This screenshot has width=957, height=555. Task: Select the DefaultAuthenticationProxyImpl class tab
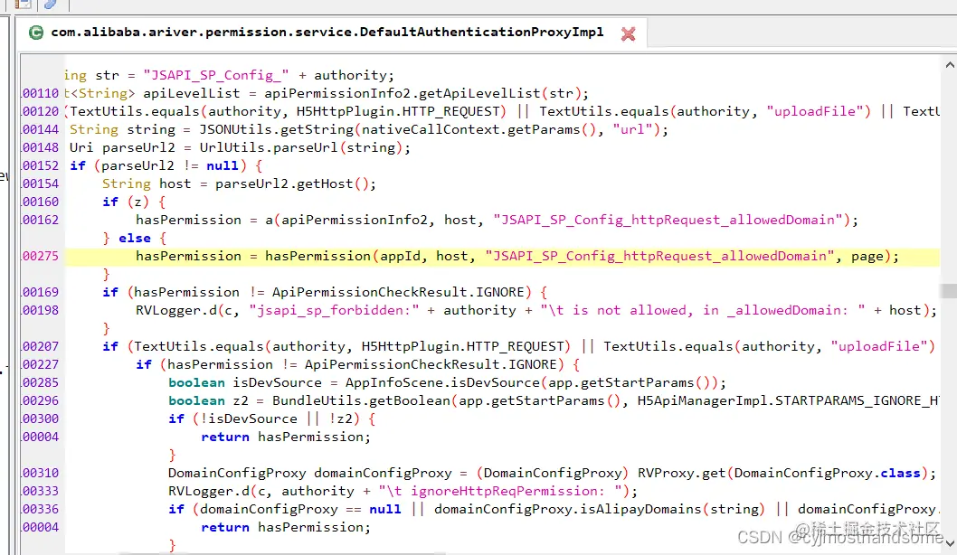click(x=327, y=33)
